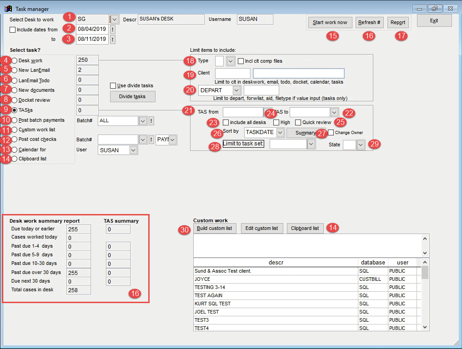Select the New documents radio button

pyautogui.click(x=15, y=90)
